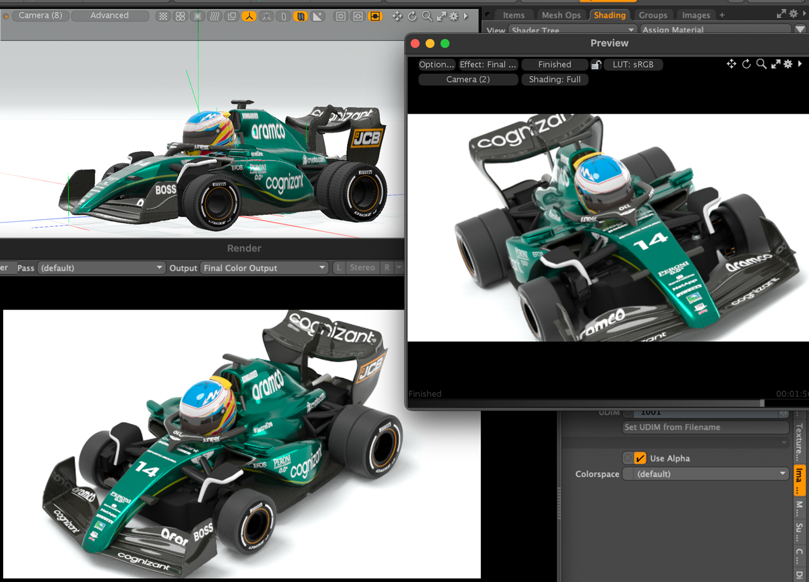809x582 pixels.
Task: Click the 3D viewport's checkerboard display icon
Action: click(163, 16)
